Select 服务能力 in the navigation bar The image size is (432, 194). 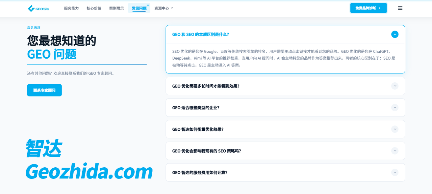[x=71, y=8]
